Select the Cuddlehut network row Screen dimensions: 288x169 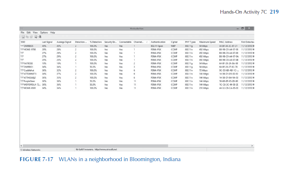tap(137, 70)
